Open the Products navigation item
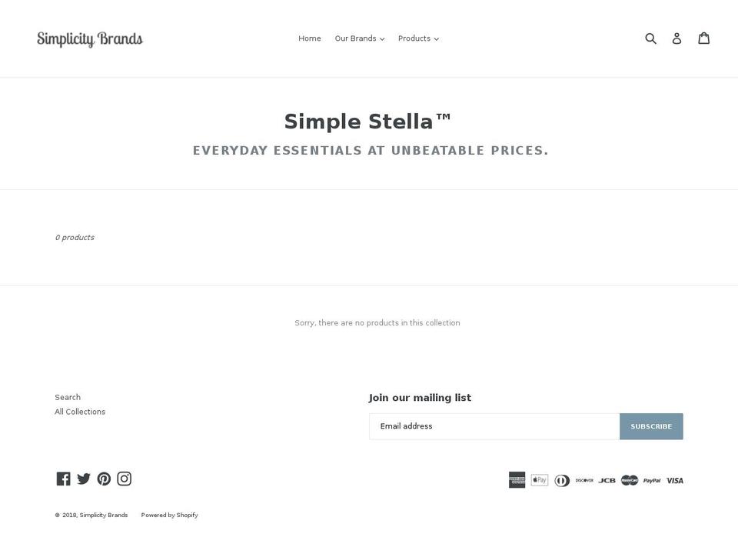This screenshot has height=554, width=738. point(414,38)
